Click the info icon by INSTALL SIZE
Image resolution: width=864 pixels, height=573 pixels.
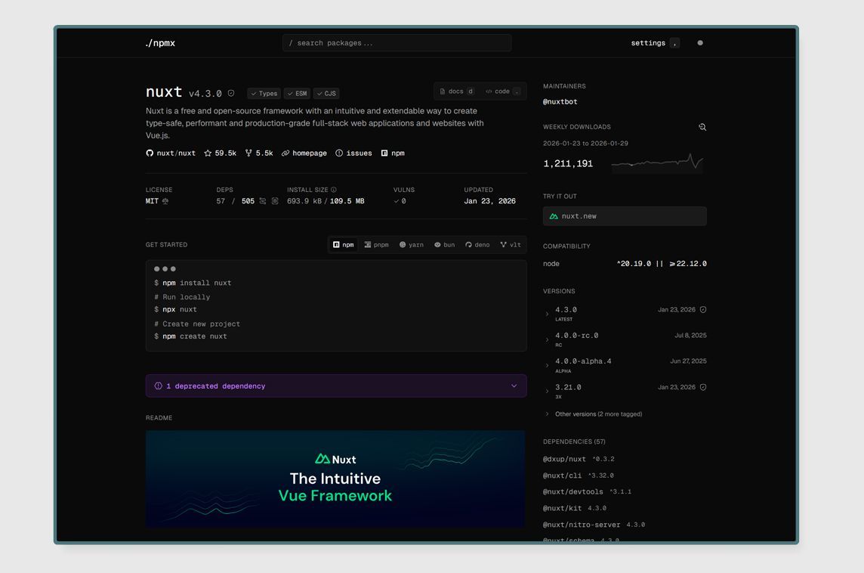(333, 190)
